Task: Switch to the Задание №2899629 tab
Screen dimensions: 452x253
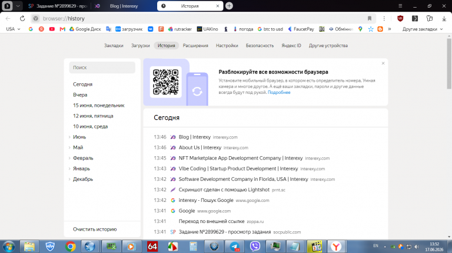Action: point(58,6)
